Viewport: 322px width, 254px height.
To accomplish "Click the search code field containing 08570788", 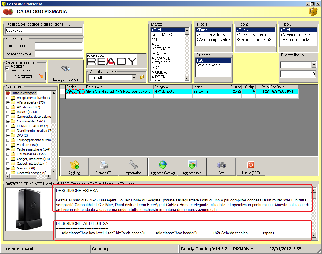I will coord(43,30).
